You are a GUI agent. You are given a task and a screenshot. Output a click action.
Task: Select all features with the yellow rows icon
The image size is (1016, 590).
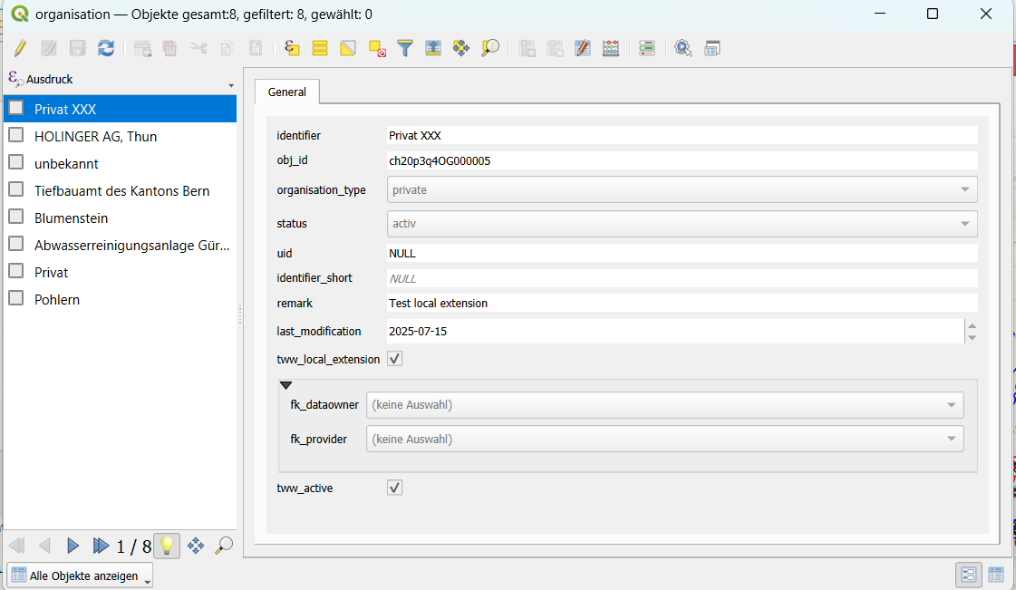319,48
